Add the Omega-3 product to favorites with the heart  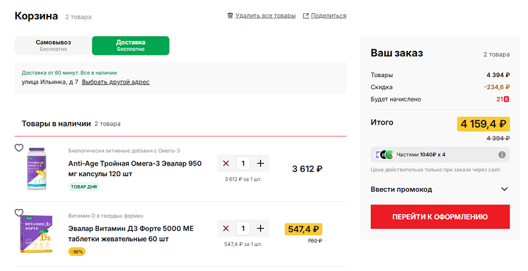tap(19, 148)
